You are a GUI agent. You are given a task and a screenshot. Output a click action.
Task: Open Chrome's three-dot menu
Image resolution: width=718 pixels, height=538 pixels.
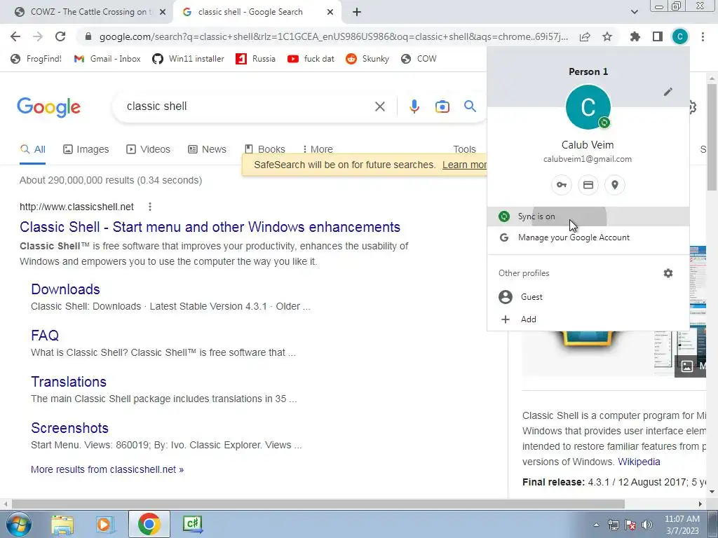(703, 36)
